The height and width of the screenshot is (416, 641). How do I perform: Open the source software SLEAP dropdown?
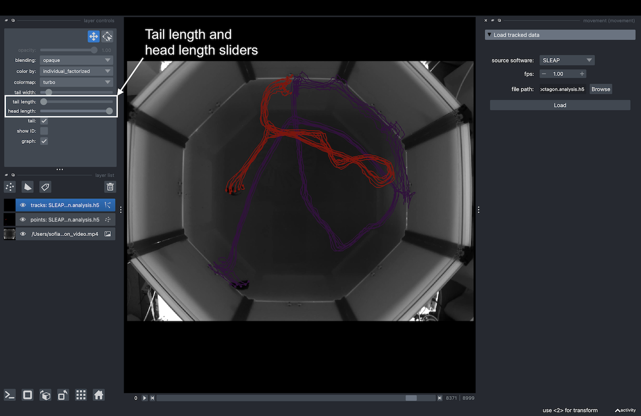567,60
